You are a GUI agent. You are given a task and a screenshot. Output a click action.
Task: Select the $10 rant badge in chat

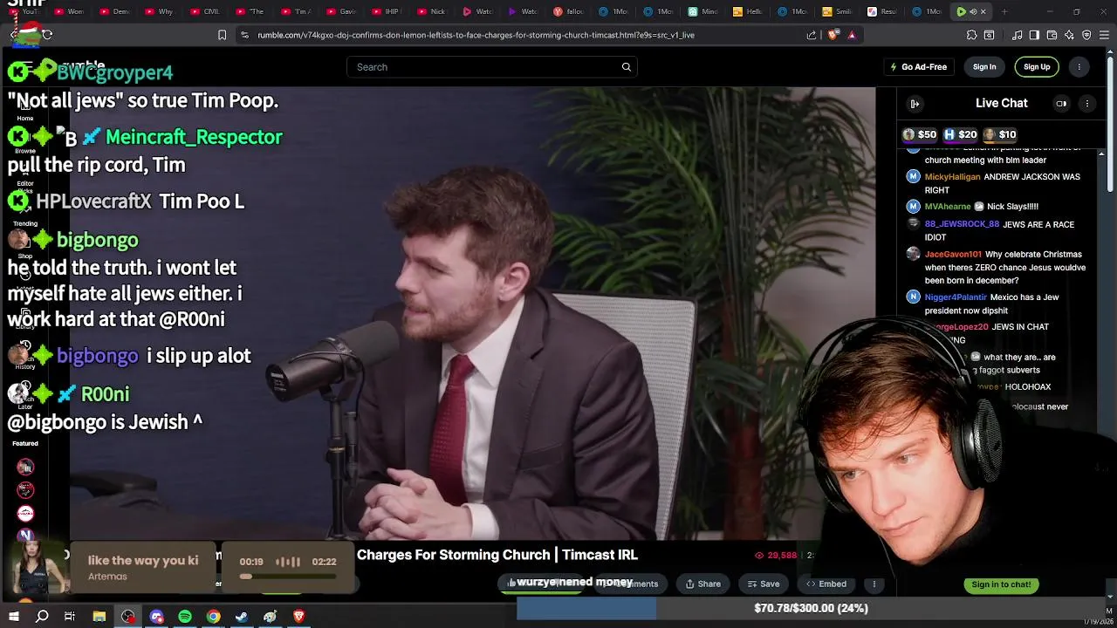click(1000, 134)
